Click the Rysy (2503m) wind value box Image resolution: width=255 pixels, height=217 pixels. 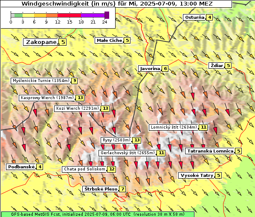pos(136,140)
